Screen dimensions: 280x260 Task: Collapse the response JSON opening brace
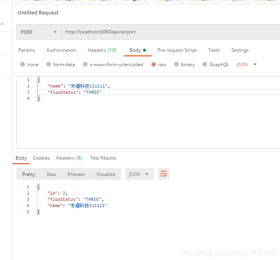pyautogui.click(x=38, y=187)
